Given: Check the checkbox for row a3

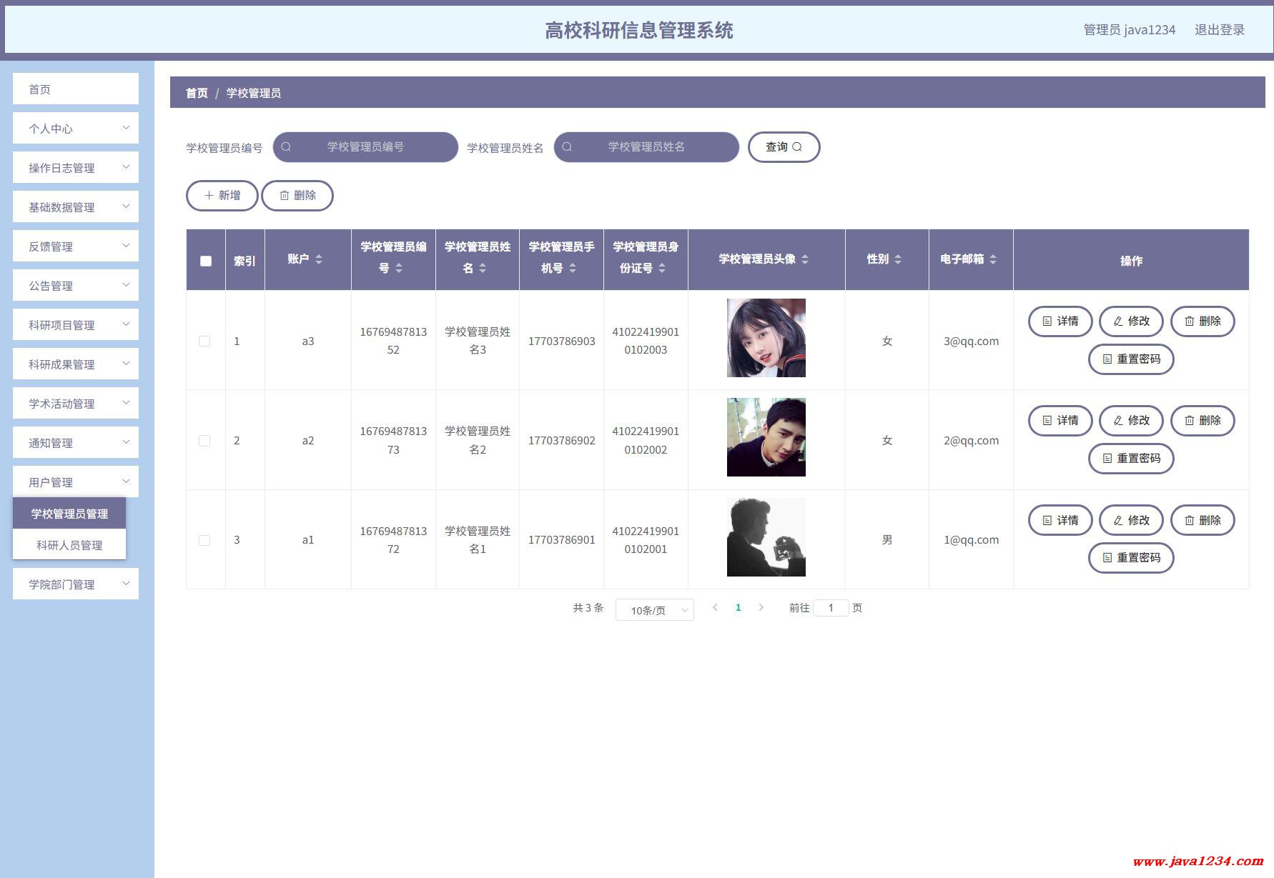Looking at the screenshot, I should 204,341.
